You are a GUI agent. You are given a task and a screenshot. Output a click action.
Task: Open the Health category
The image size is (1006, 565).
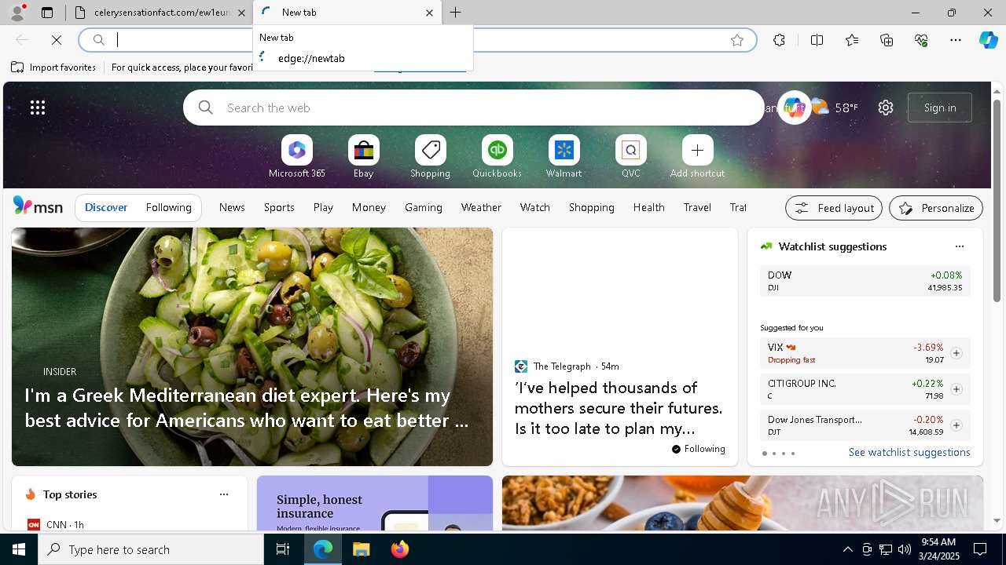[x=649, y=207]
